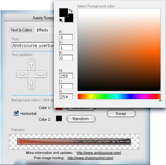Screen dimensions: 166x165
Task: Open the Text & Colors tab
Action: [x=21, y=30]
